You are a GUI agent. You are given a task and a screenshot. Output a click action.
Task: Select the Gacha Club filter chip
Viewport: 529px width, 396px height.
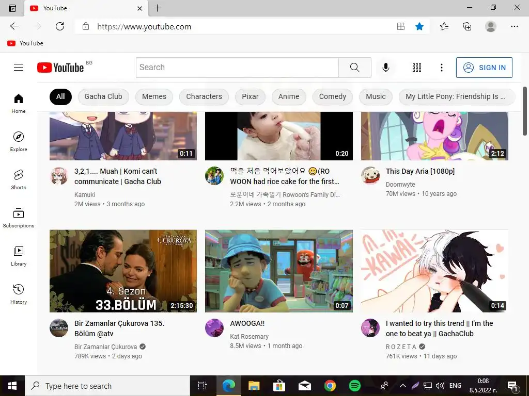[103, 96]
